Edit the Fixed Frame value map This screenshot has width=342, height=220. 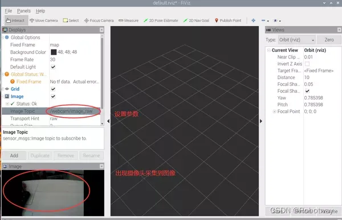(x=55, y=45)
